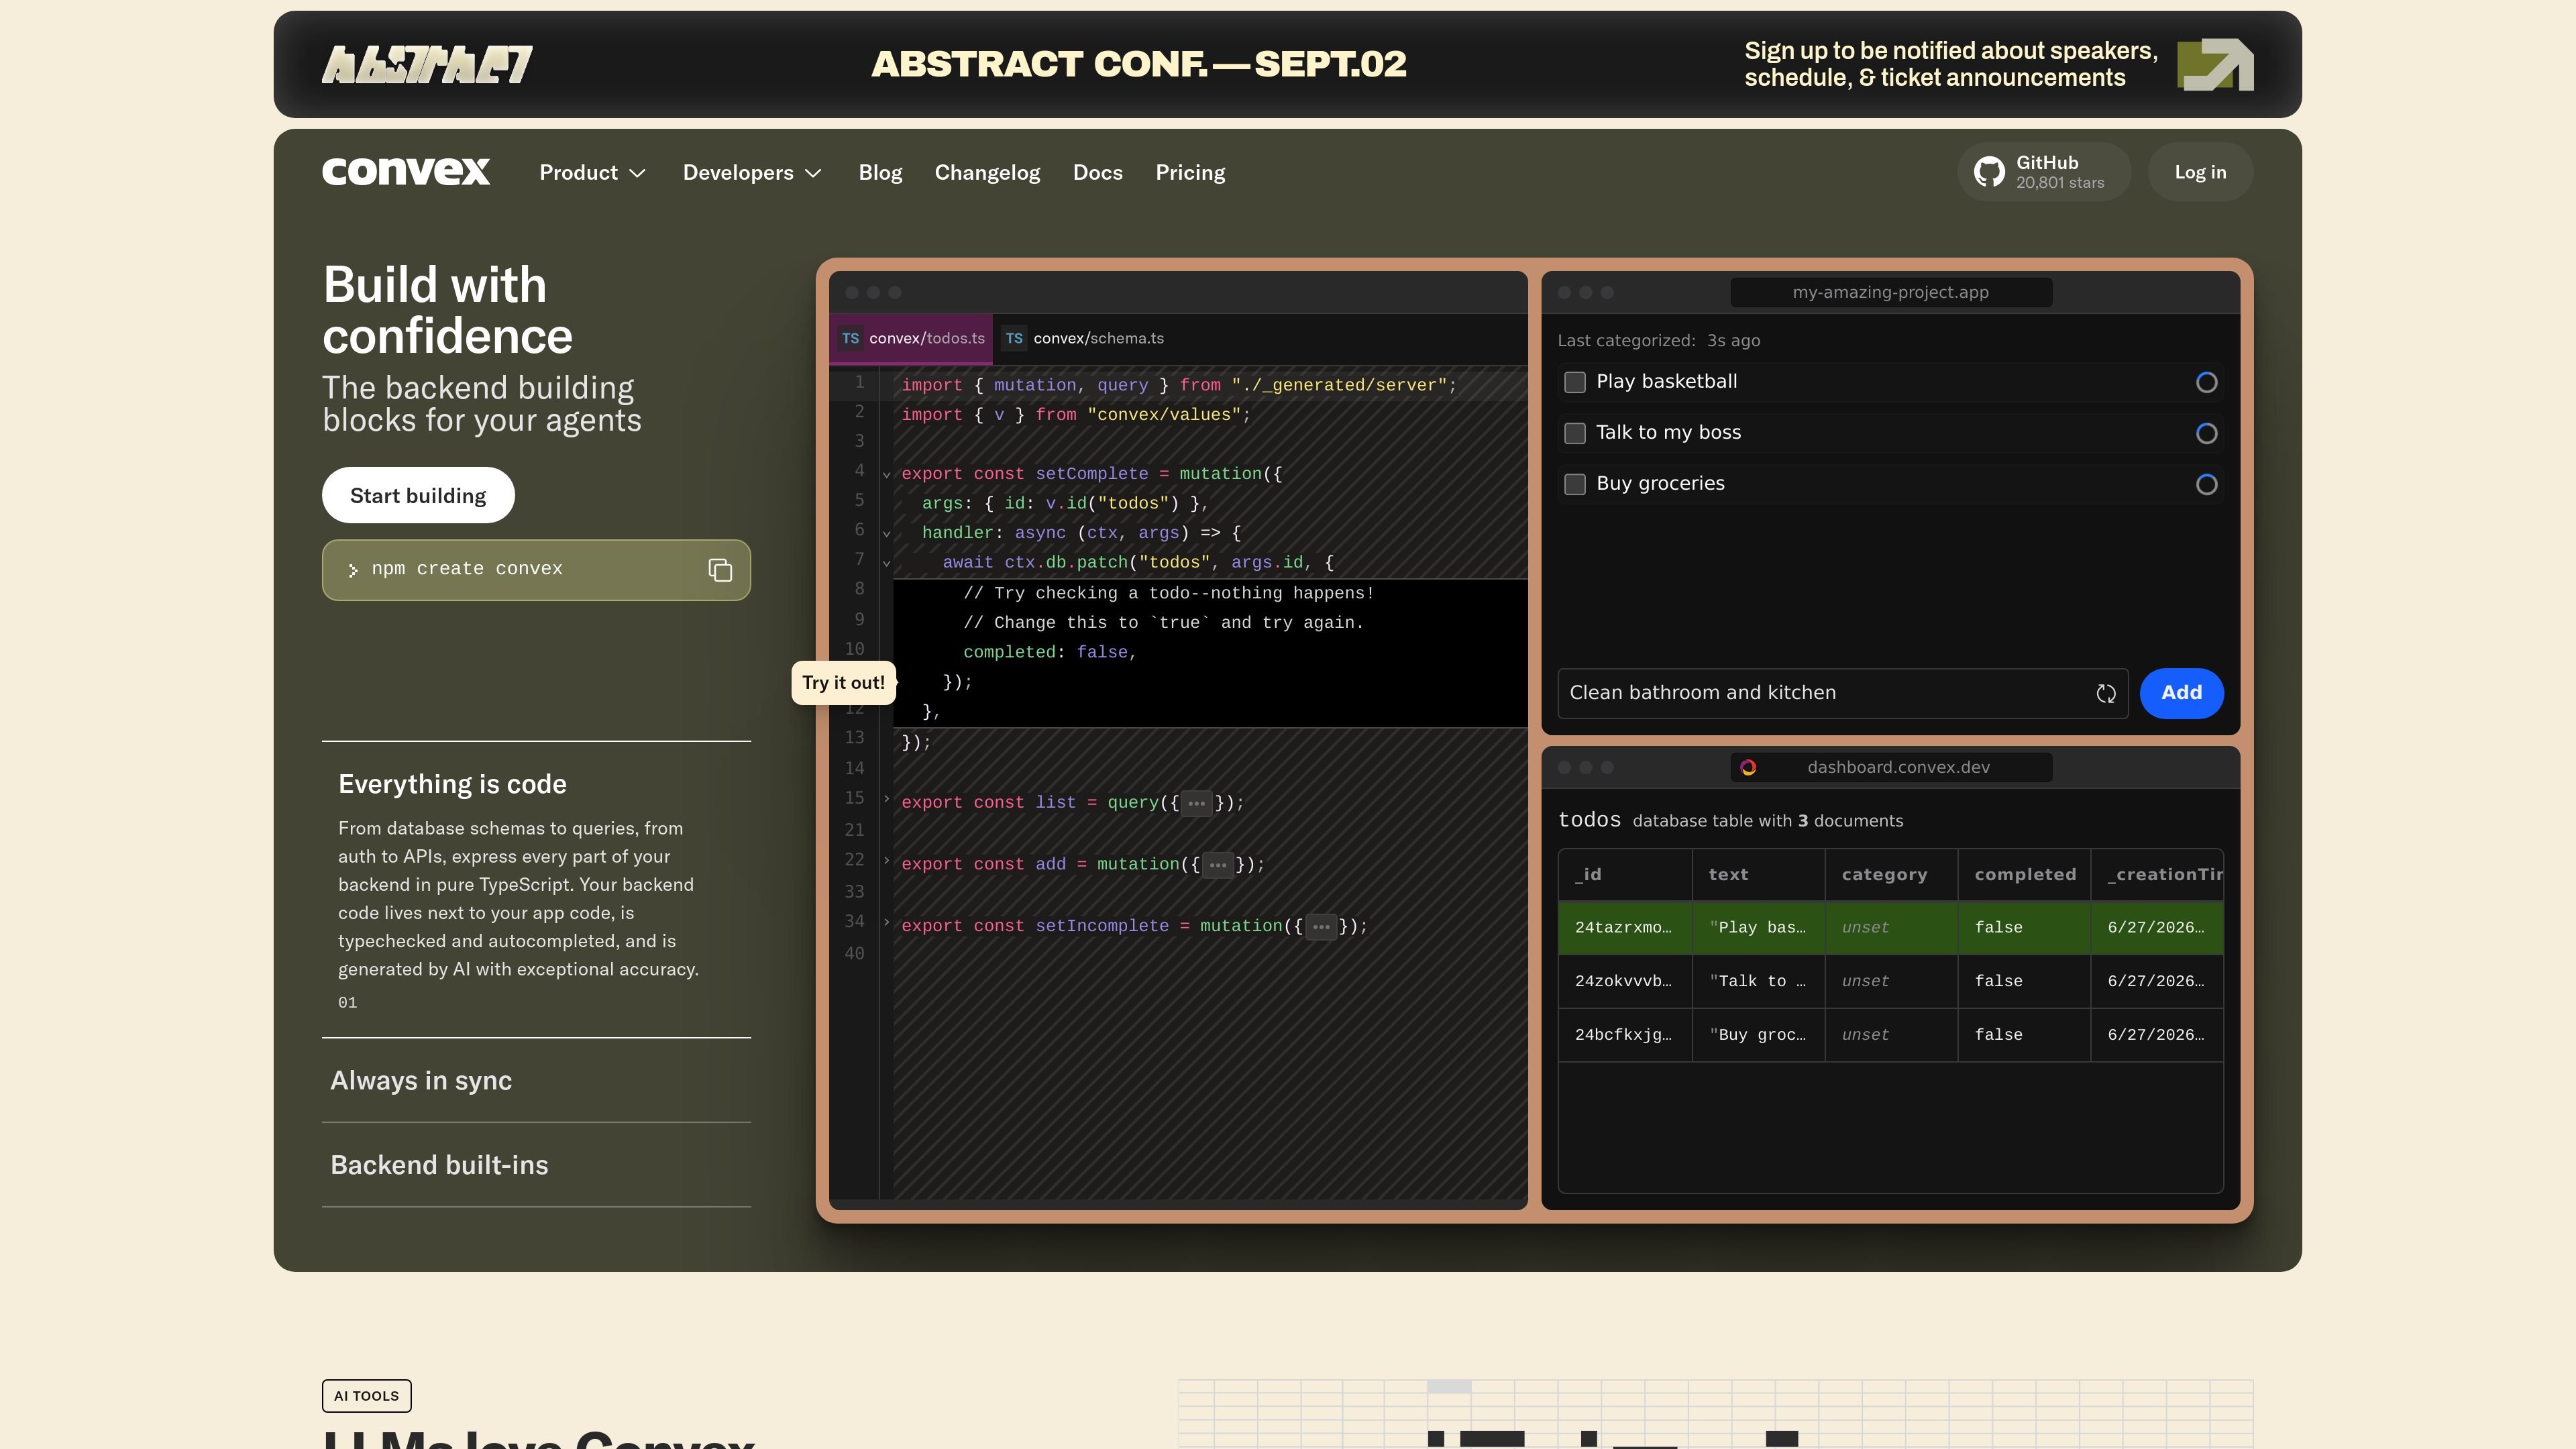Click the dashboard.convex.dev address bar
Viewport: 2576px width, 1449px height.
click(x=1890, y=767)
